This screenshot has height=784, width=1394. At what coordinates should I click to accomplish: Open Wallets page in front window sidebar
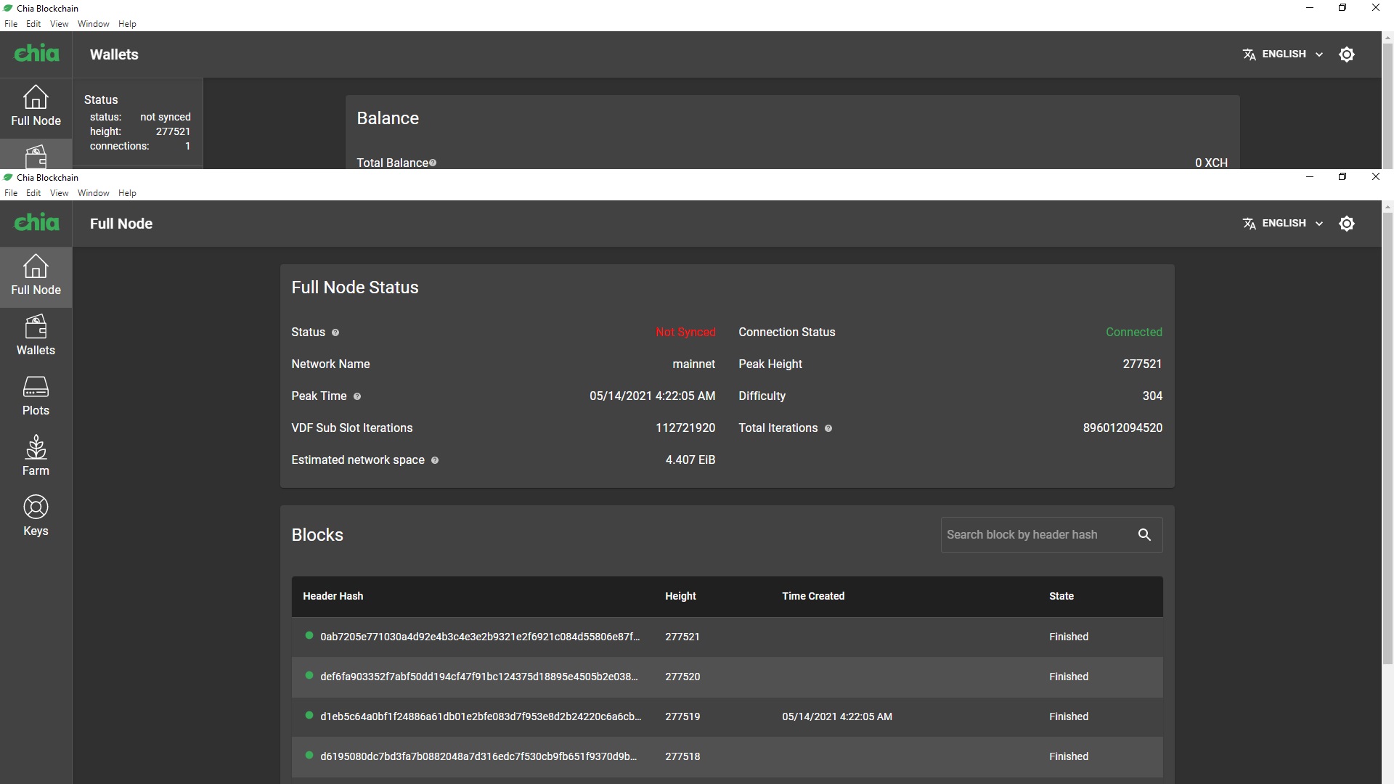pyautogui.click(x=36, y=337)
